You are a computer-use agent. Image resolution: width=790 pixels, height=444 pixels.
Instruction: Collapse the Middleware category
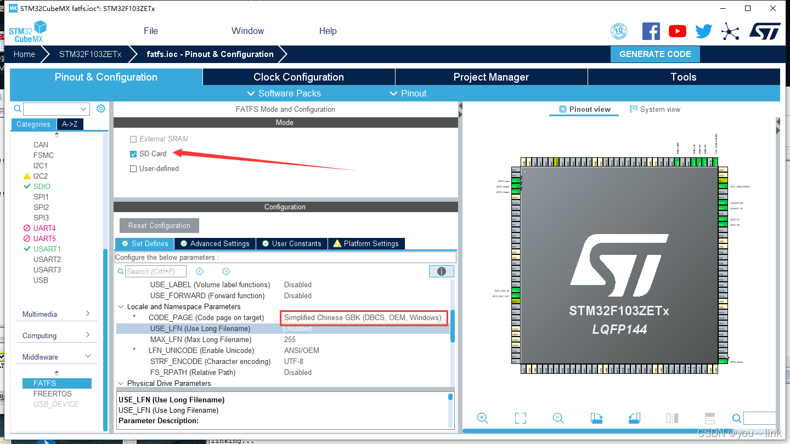pos(57,357)
